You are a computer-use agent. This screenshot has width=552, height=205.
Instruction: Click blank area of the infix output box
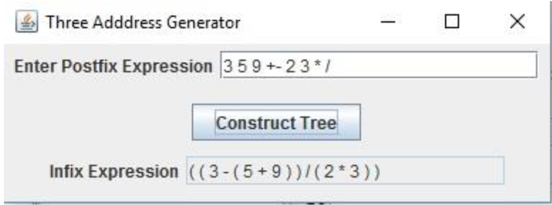tap(442, 171)
